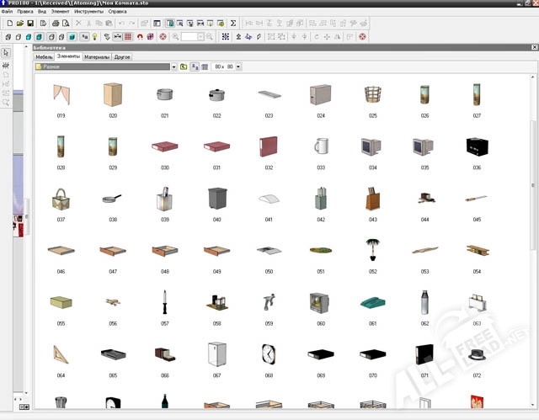The height and width of the screenshot is (420, 539).
Task: Switch to the Материалы tab
Action: coord(97,56)
